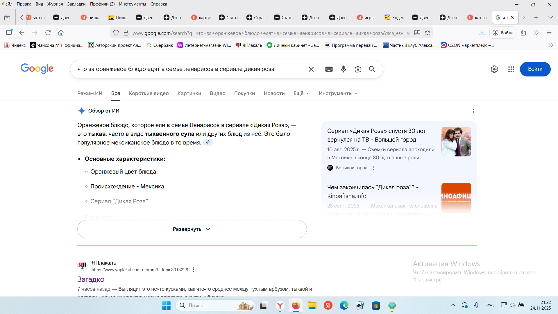Image resolution: width=558 pixels, height=314 pixels.
Task: Expand AI overview with Развернуть
Action: click(192, 229)
